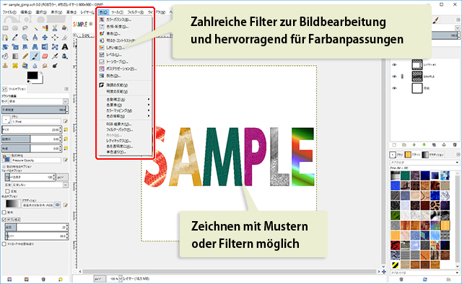462x284 pixels.
Task: Select the Move tool
Action: pos(45,38)
